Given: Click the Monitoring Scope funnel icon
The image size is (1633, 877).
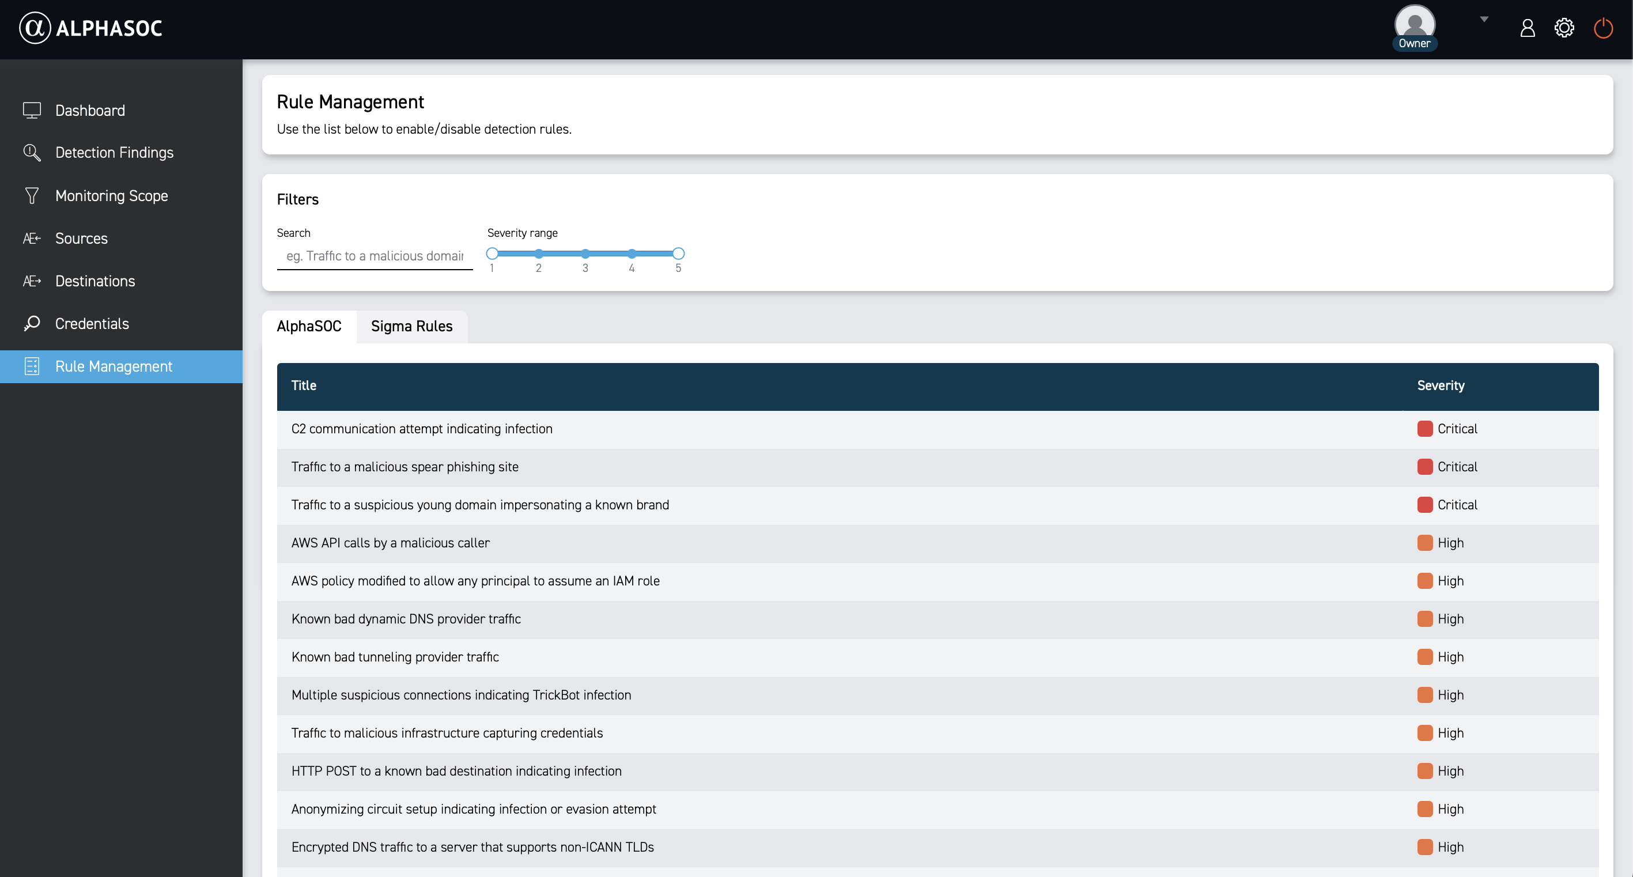Looking at the screenshot, I should click(x=32, y=195).
